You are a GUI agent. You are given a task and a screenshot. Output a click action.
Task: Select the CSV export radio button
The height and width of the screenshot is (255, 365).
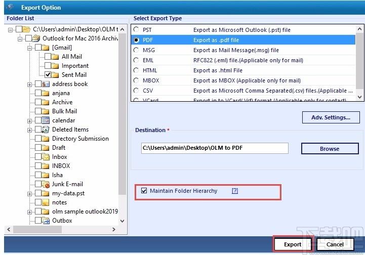point(136,90)
